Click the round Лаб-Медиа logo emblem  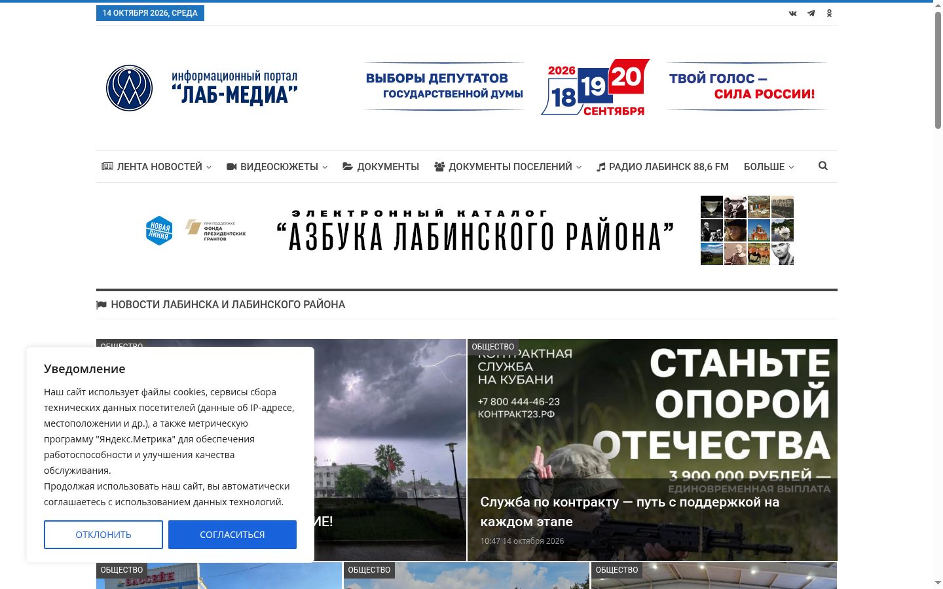(129, 88)
